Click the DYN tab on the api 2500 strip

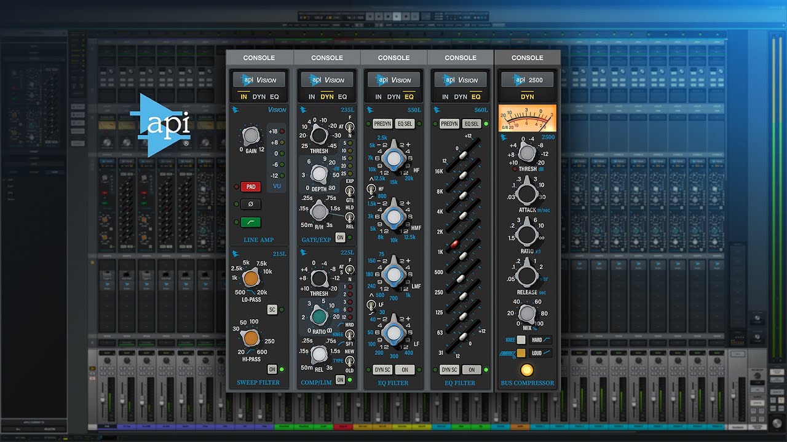pyautogui.click(x=528, y=97)
